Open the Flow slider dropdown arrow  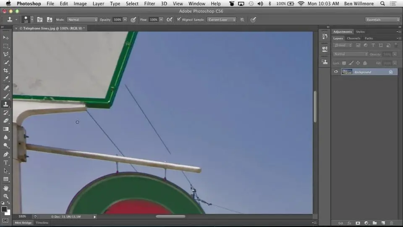point(161,20)
